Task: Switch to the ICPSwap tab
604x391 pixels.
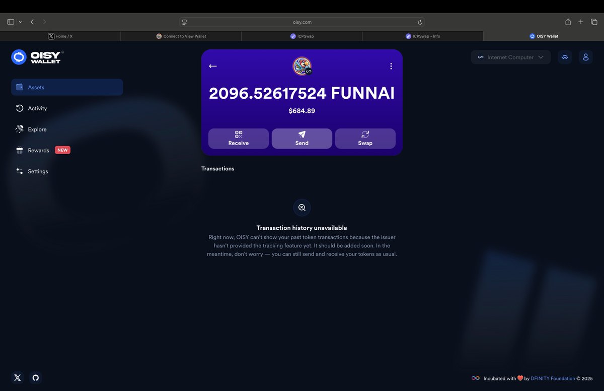Action: (302, 36)
